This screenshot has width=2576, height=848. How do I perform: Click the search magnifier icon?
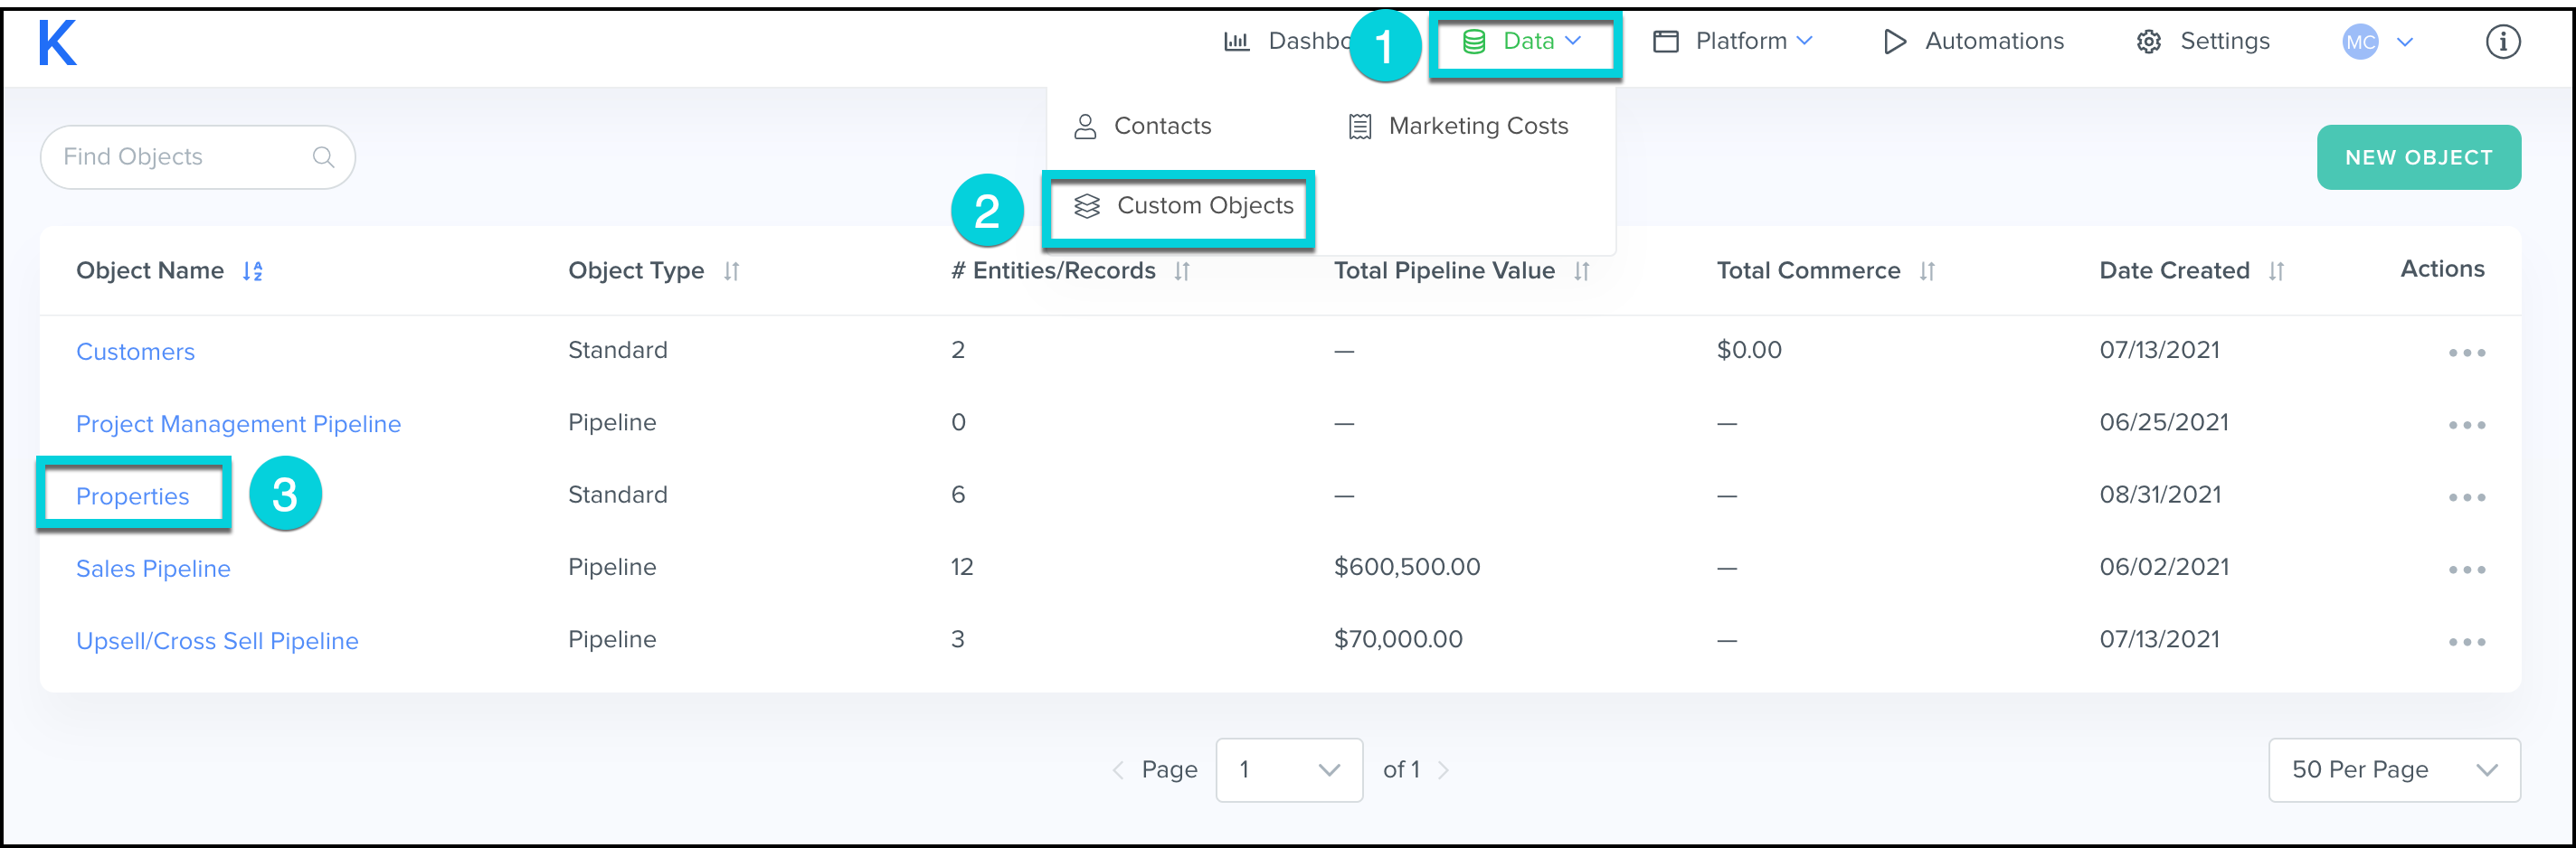click(x=323, y=157)
